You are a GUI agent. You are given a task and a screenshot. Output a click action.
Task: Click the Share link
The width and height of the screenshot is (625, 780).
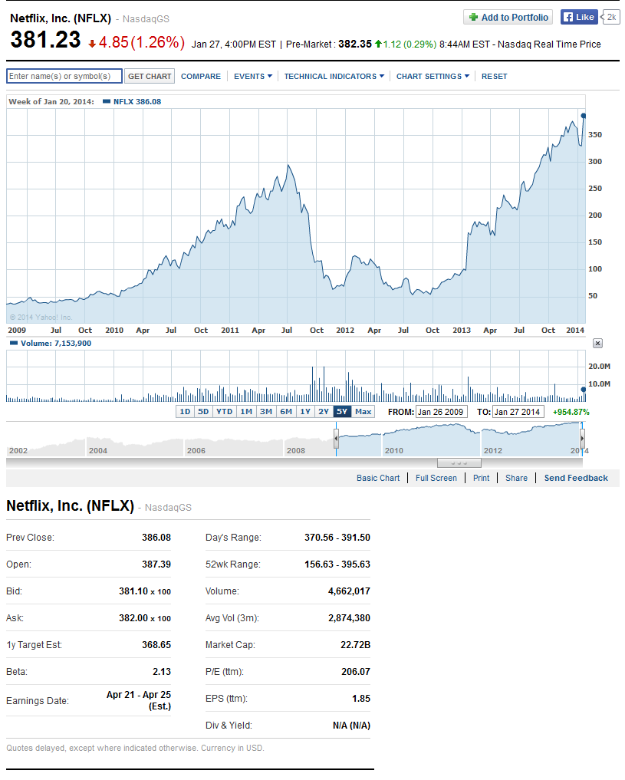pos(517,478)
